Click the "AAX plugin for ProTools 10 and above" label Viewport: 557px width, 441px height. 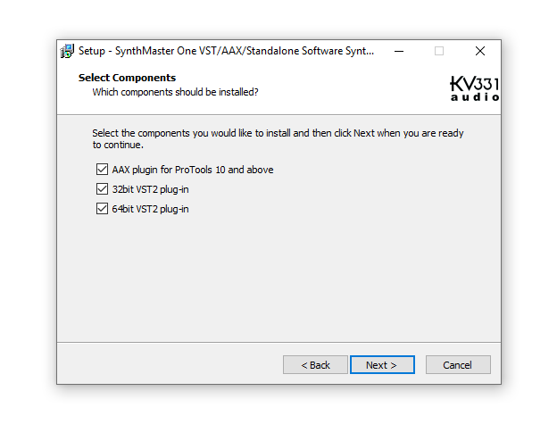(192, 169)
